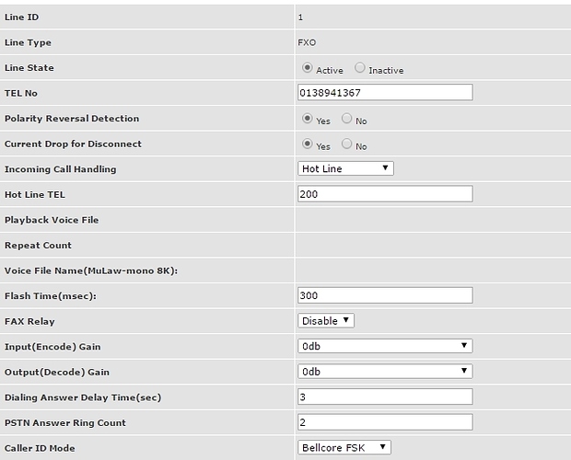Set Polarity Reversal Detection to Yes
This screenshot has width=571, height=460.
pos(307,118)
